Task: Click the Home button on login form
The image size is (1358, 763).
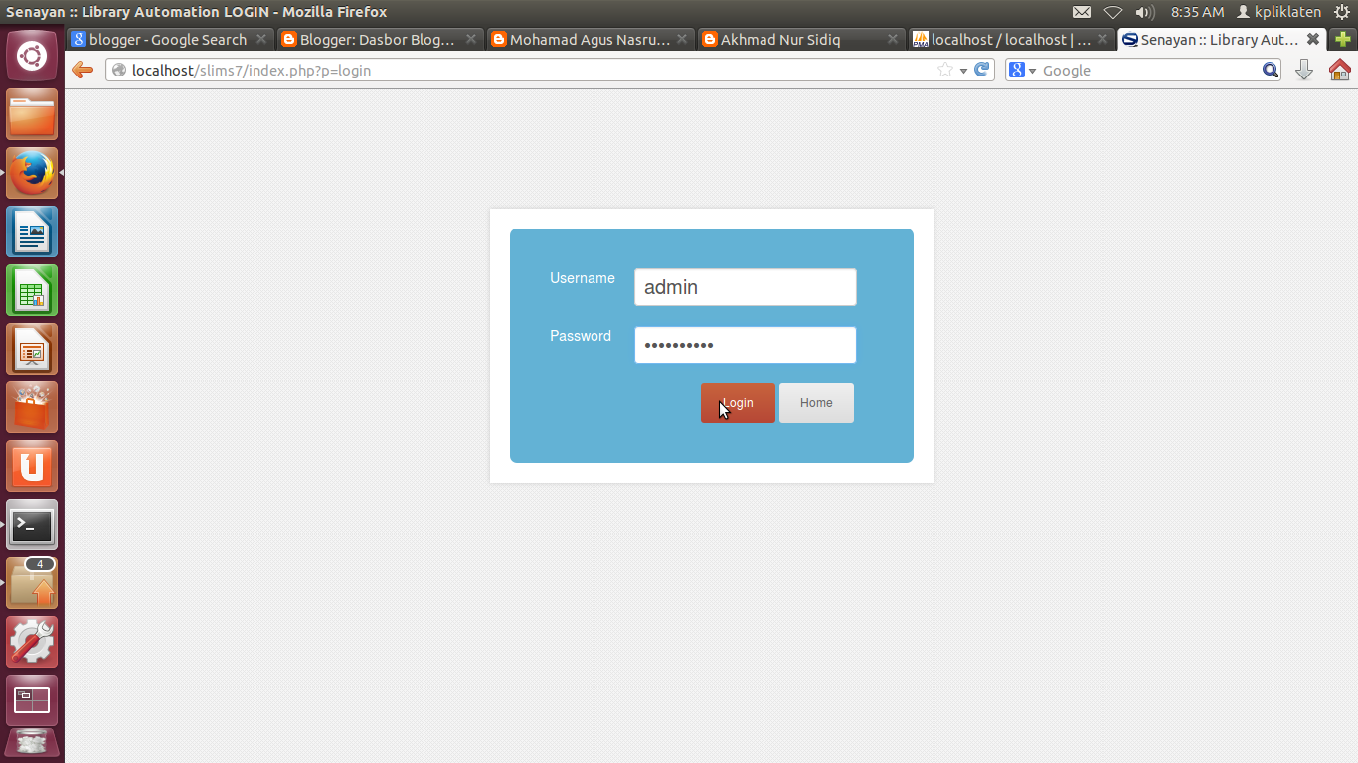Action: point(816,403)
